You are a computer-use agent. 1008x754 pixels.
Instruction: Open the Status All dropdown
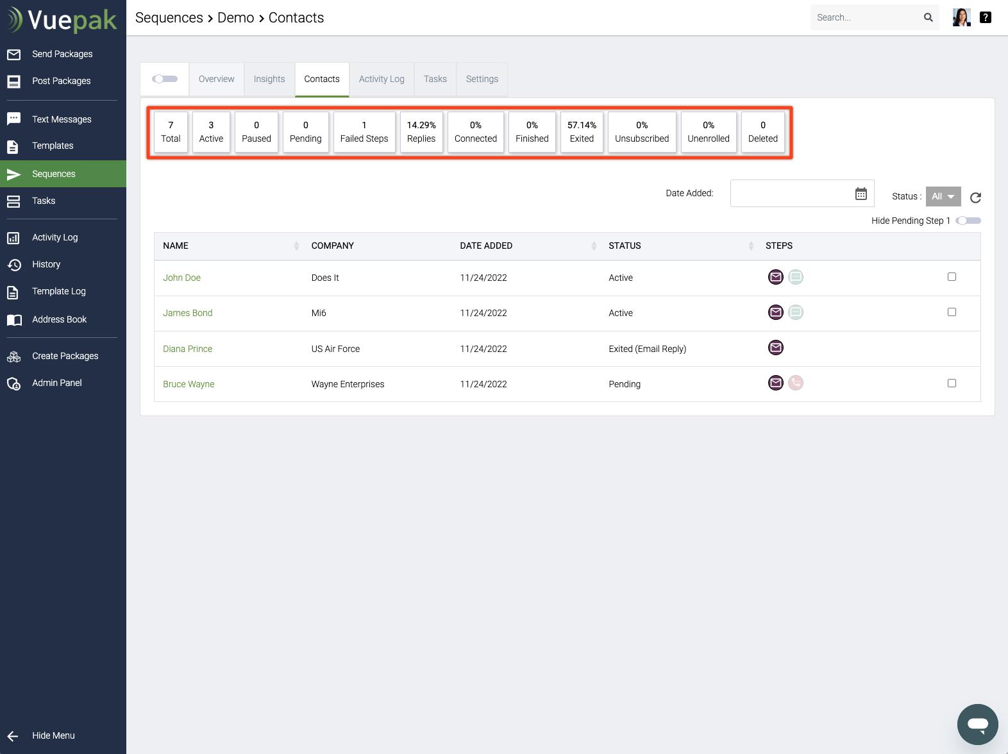(x=943, y=197)
